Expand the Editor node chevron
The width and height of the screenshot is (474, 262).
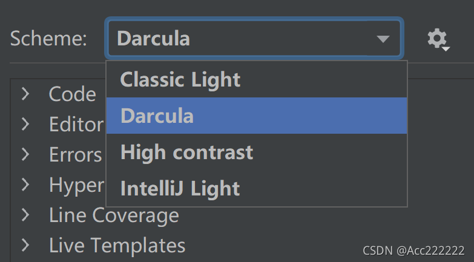click(25, 124)
